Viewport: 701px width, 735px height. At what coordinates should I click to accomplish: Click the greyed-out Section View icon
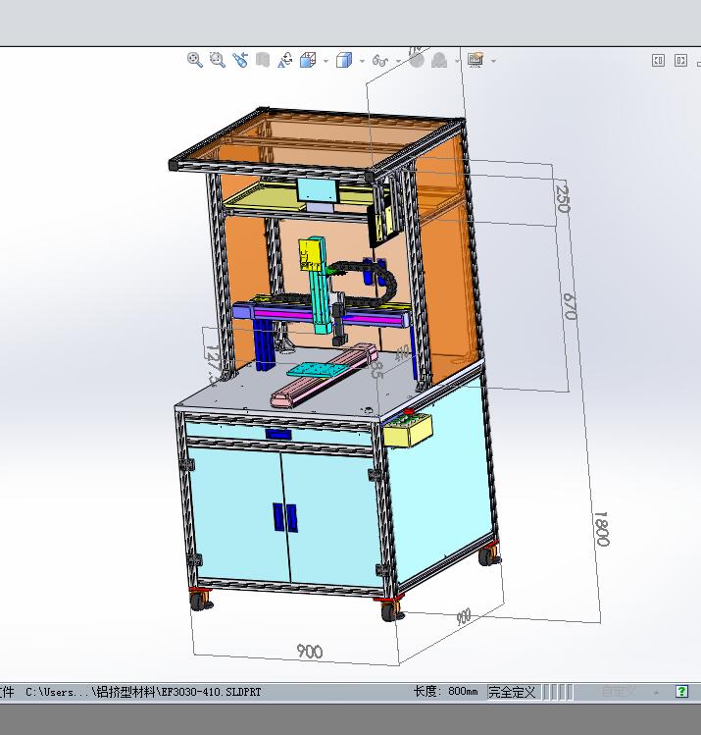point(263,60)
